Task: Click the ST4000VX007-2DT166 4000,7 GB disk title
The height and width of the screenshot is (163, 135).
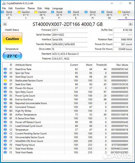Action: coord(68,24)
